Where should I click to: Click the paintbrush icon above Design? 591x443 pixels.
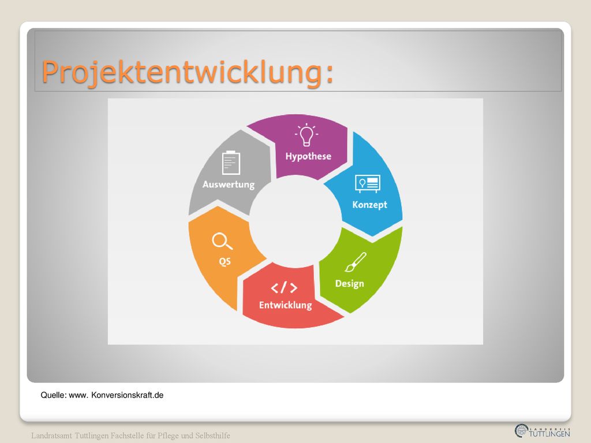[356, 262]
